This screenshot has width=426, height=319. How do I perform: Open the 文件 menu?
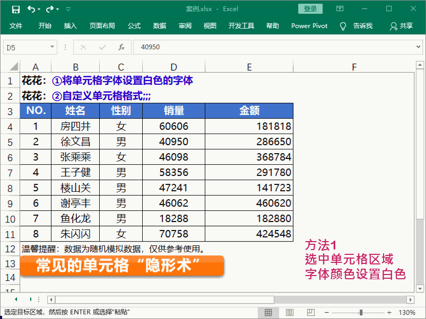pyautogui.click(x=16, y=26)
